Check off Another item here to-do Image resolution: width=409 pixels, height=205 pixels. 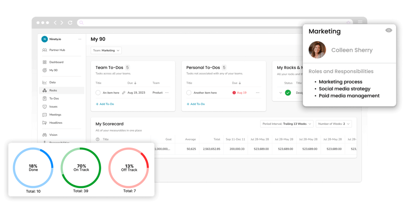click(189, 92)
